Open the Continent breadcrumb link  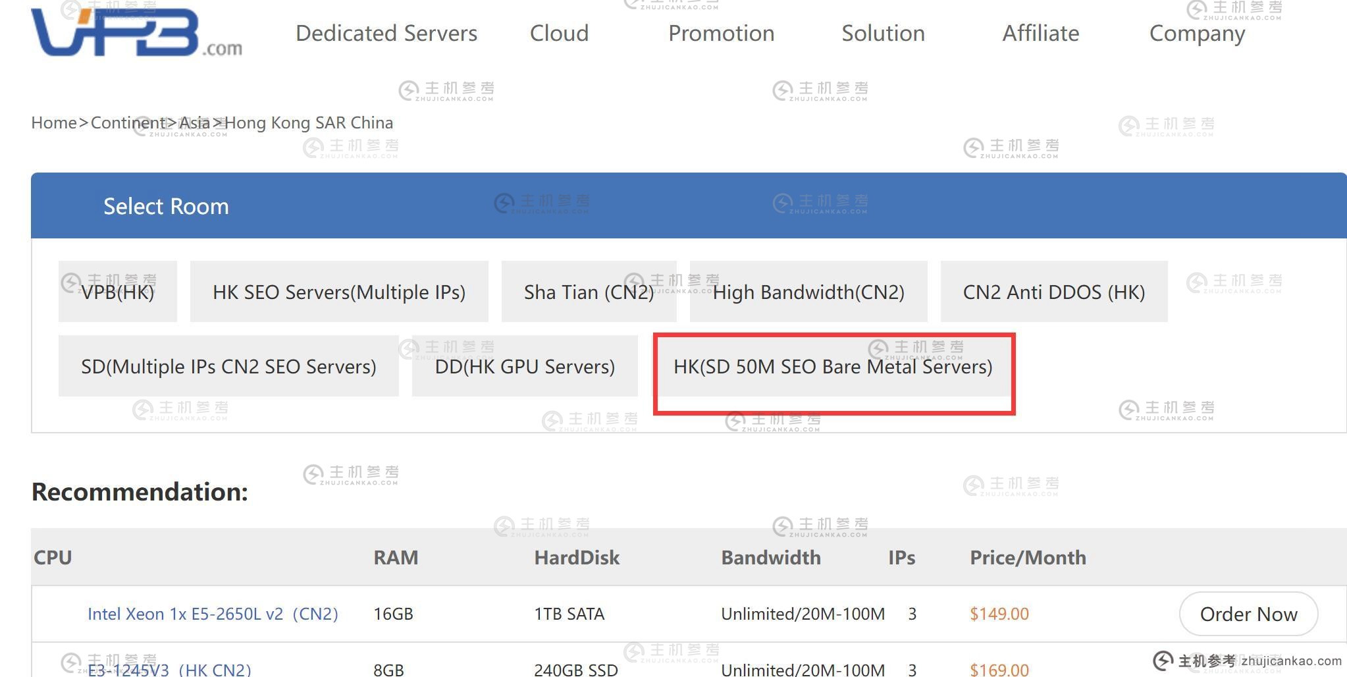click(x=128, y=122)
